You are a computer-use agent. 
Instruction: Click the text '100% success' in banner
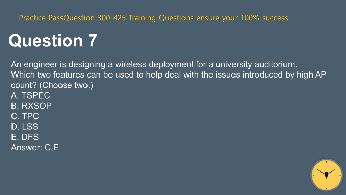click(x=264, y=18)
